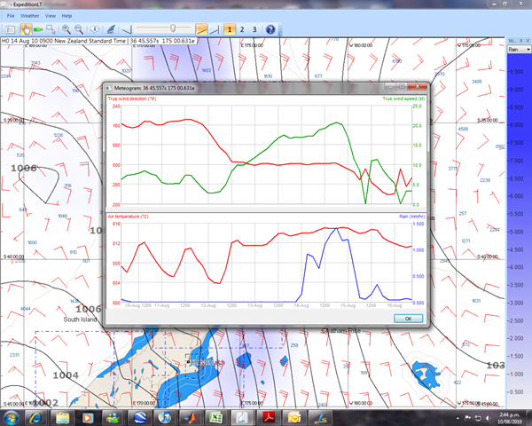Open the Help menu
Screen dimensions: 532x426
pyautogui.click(x=66, y=16)
